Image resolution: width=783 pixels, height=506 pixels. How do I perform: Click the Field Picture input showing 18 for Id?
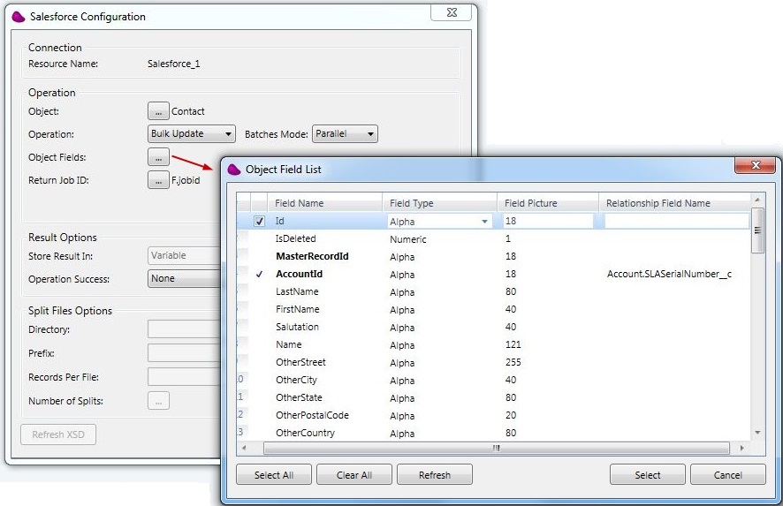(x=547, y=221)
